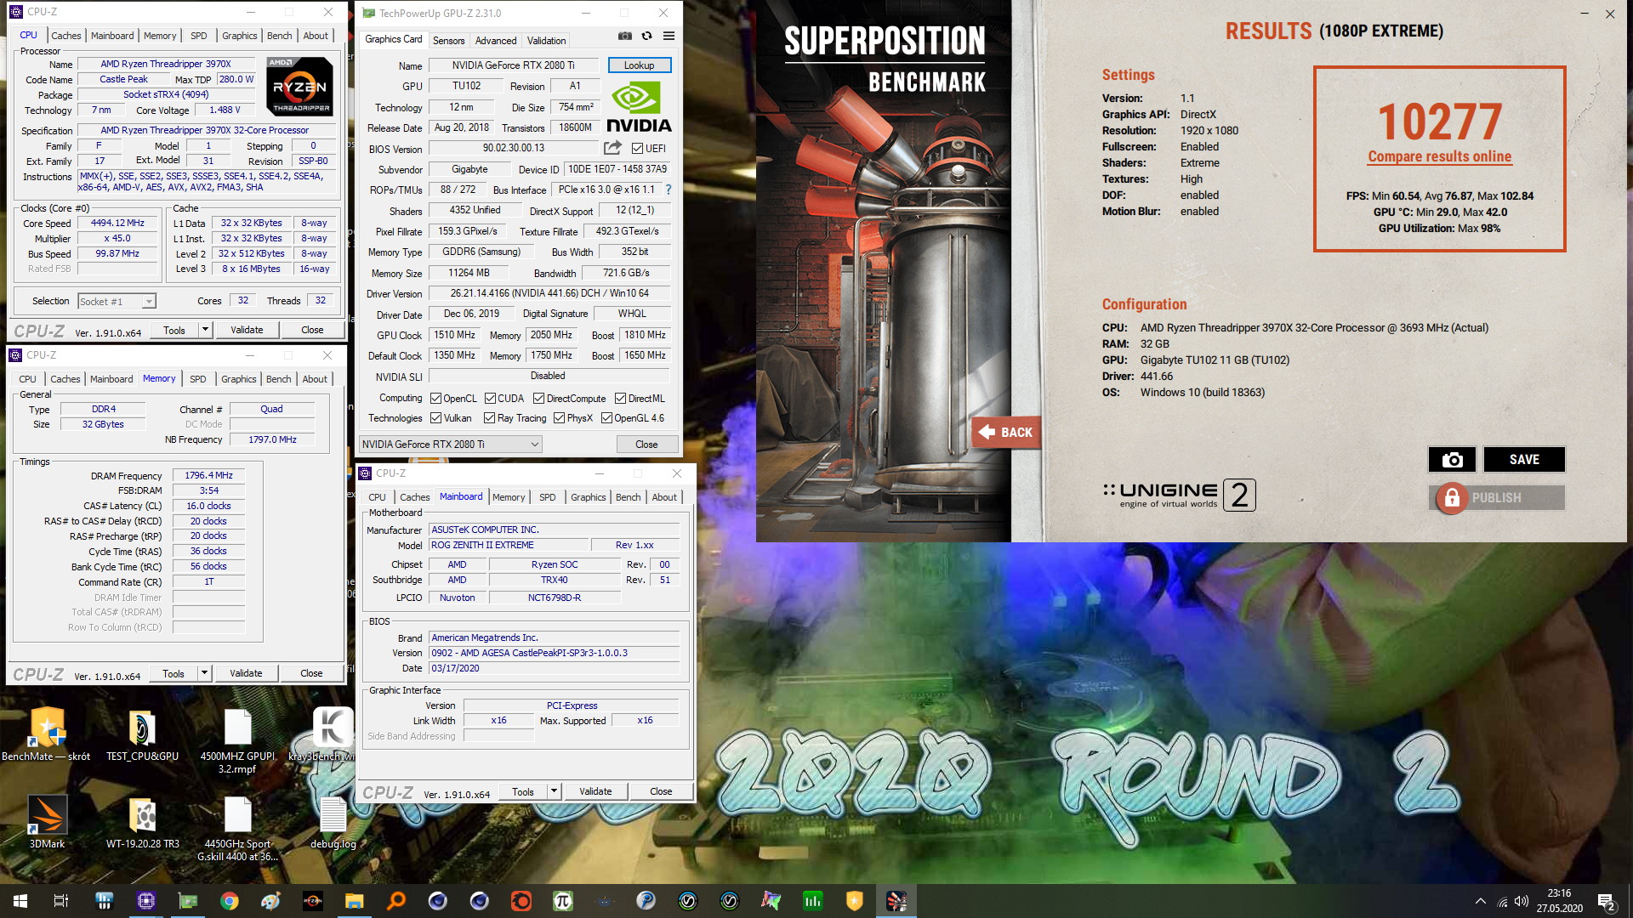
Task: Click the DRAM Frequency value 1796.4 MHz
Action: [x=208, y=475]
